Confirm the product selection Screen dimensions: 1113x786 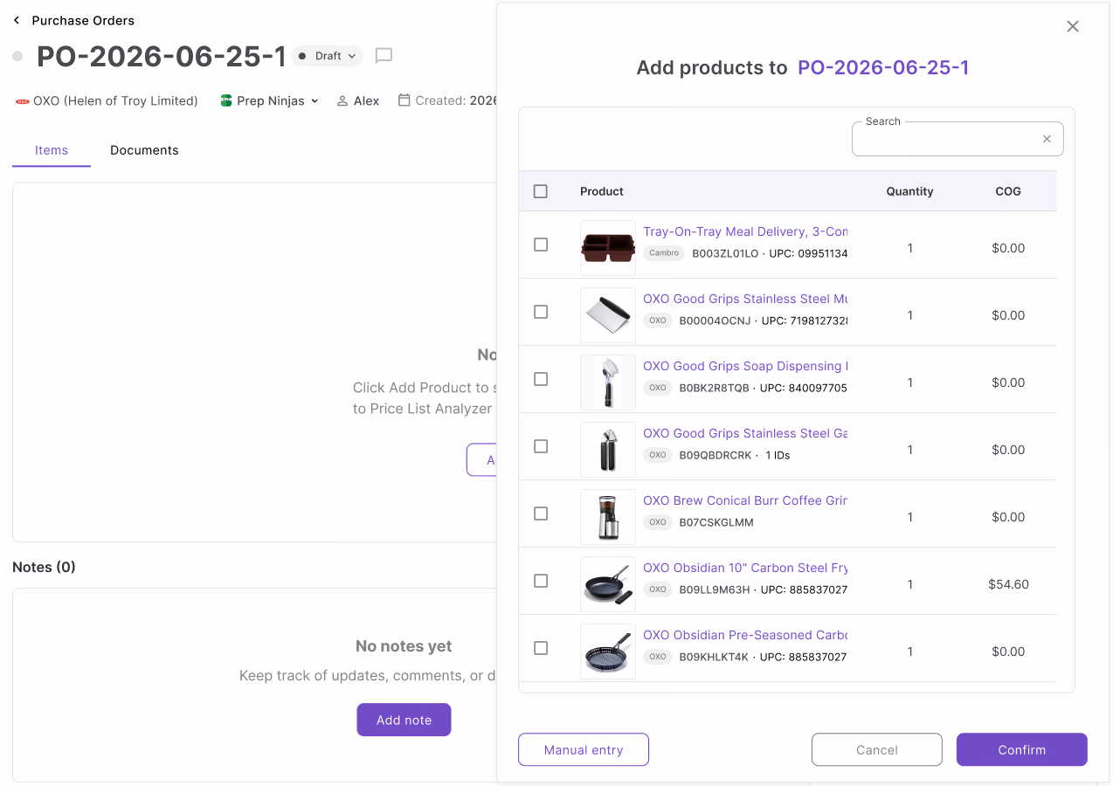coord(1022,749)
